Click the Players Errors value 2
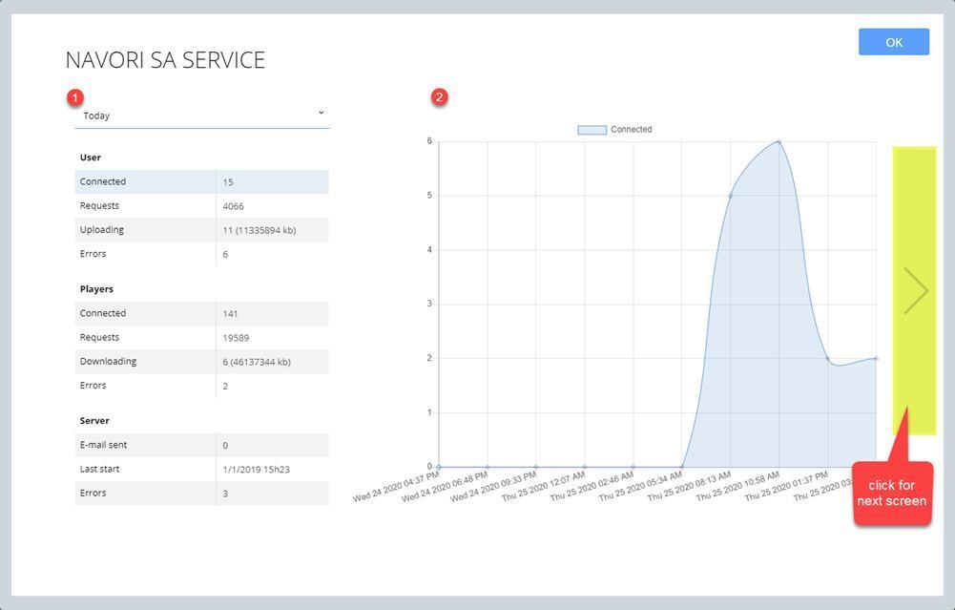This screenshot has height=610, width=955. pos(225,386)
